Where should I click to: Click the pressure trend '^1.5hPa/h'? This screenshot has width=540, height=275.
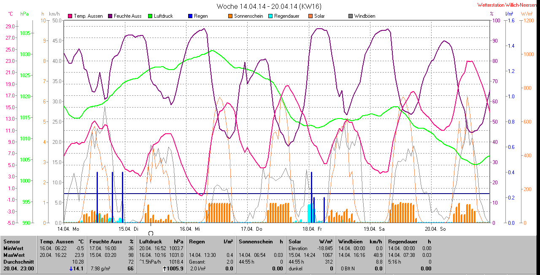pos(150,262)
